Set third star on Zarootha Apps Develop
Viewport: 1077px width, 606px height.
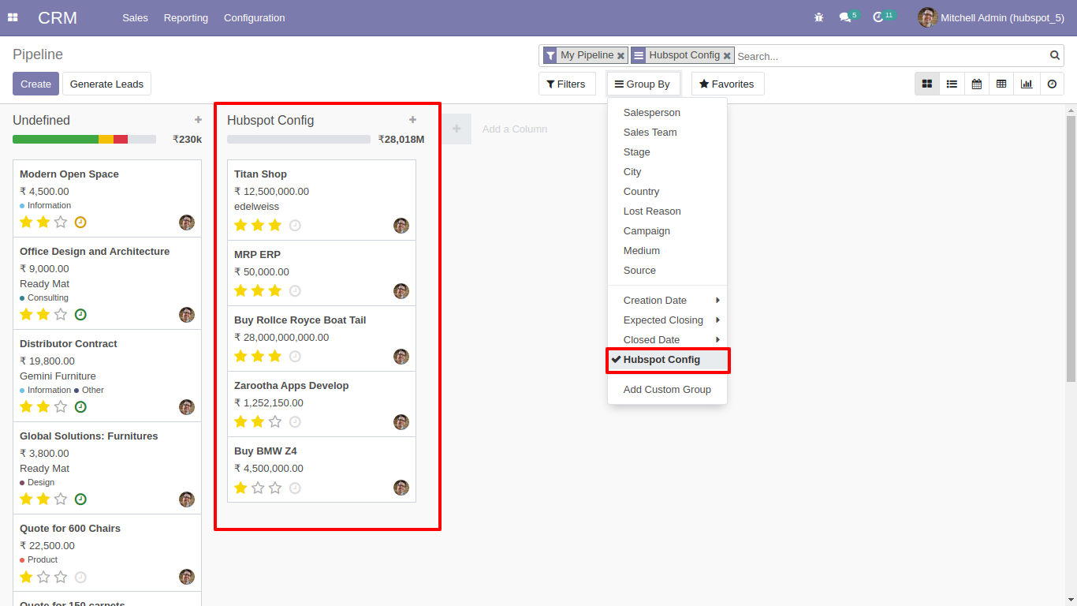[275, 422]
